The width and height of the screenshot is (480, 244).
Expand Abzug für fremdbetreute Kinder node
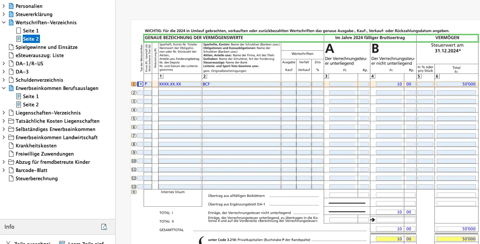(4, 162)
